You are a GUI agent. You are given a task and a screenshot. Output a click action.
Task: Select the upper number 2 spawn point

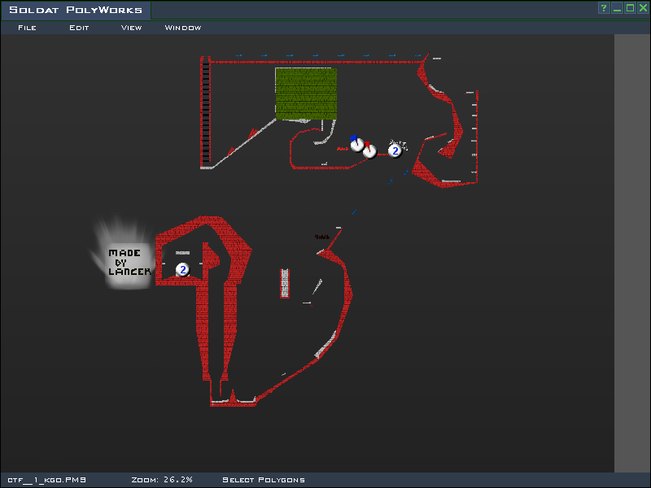[x=395, y=150]
